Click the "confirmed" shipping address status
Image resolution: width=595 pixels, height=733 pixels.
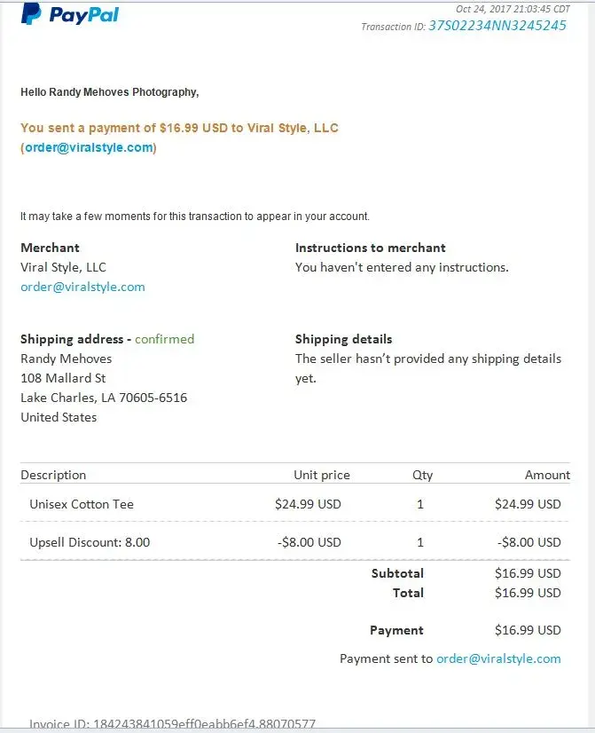tap(164, 339)
